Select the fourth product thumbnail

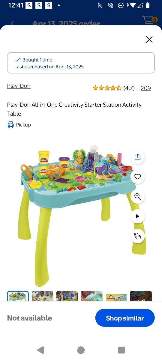tap(92, 296)
